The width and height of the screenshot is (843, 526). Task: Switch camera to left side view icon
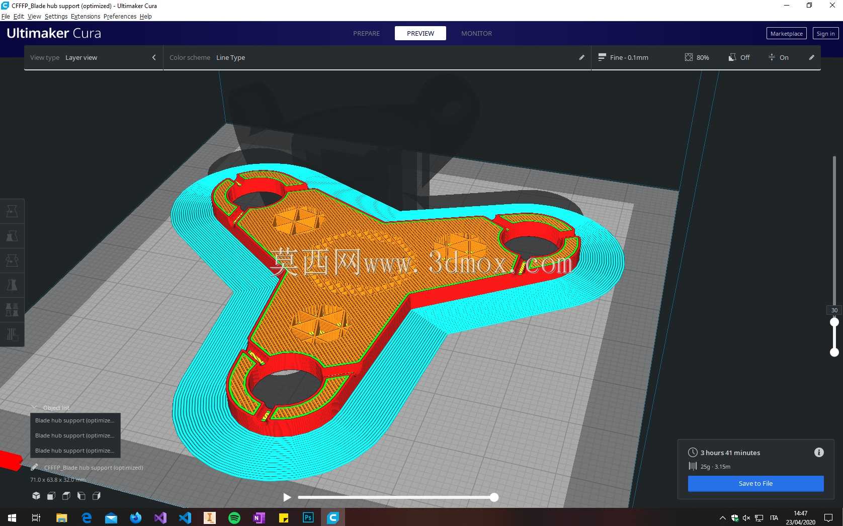click(81, 496)
